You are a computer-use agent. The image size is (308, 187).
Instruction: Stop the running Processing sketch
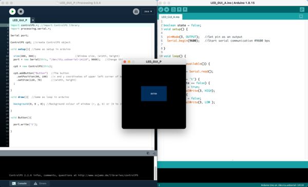[x=21, y=12]
